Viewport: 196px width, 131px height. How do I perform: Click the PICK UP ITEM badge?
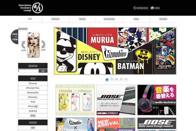(14, 37)
